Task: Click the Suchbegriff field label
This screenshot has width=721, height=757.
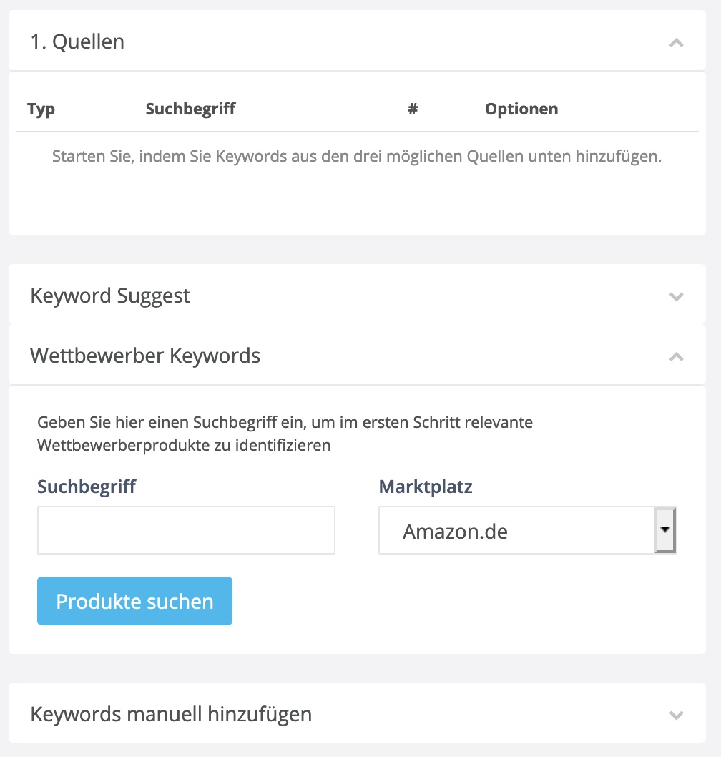Action: point(87,487)
